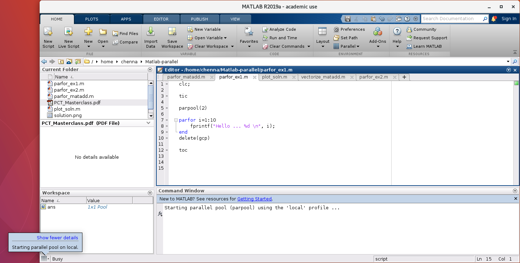Image resolution: width=520 pixels, height=263 pixels.
Task: Collapse the PCT_Masterclass.pdf details panel
Action: coord(149,123)
